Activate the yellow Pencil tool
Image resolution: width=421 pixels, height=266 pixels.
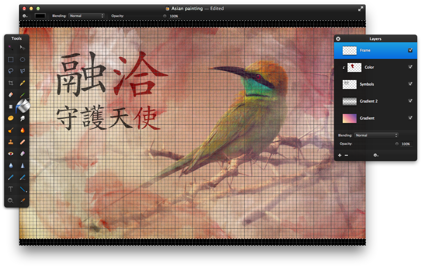click(x=23, y=83)
